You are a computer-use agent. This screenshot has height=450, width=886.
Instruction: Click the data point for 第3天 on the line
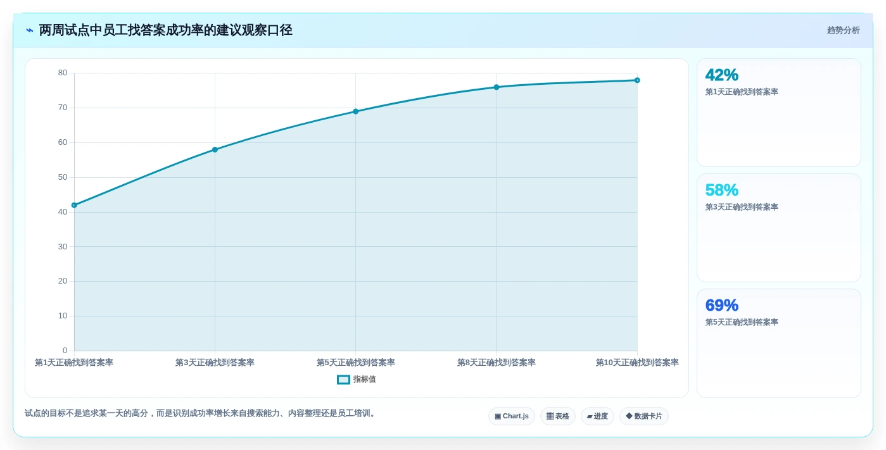coord(215,150)
